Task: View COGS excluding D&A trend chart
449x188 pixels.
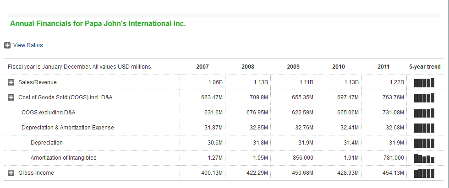Action: tap(424, 113)
